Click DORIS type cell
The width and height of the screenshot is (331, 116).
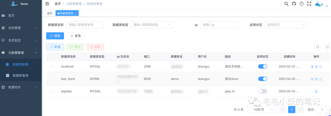(95, 79)
